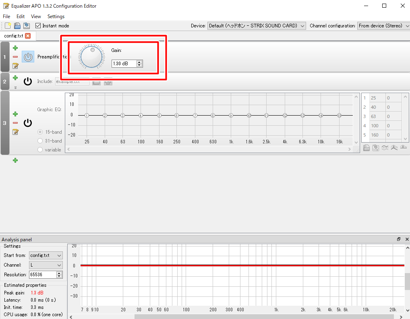Remove the Preamplification filter row

(x=15, y=57)
